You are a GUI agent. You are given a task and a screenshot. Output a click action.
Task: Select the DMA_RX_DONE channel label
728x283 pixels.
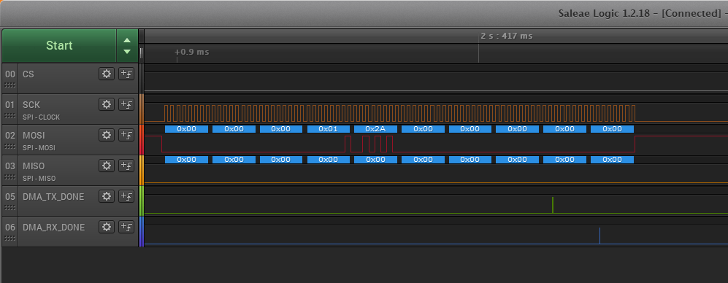(x=54, y=228)
